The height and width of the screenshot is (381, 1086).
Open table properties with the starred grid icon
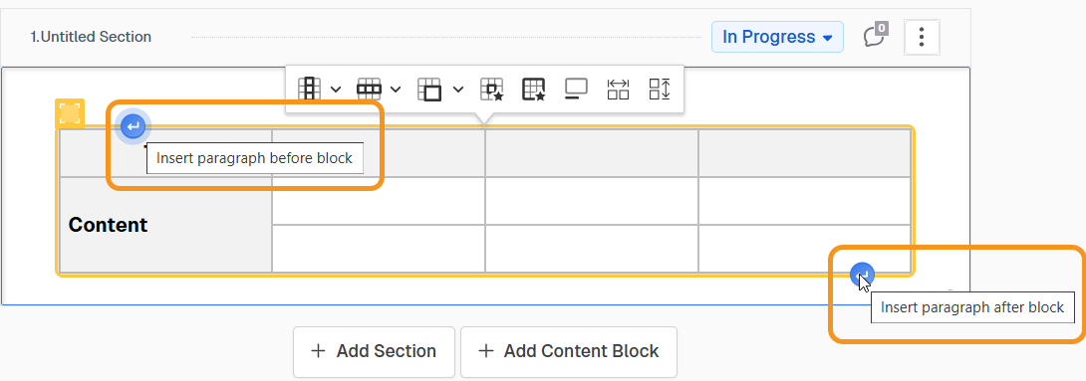coord(534,90)
